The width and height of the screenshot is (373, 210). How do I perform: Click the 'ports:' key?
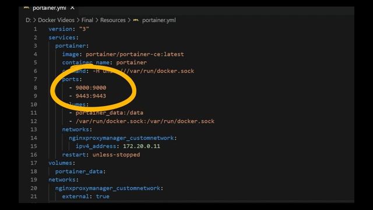(72, 79)
